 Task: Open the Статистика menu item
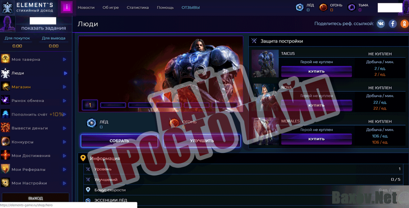[x=138, y=8]
